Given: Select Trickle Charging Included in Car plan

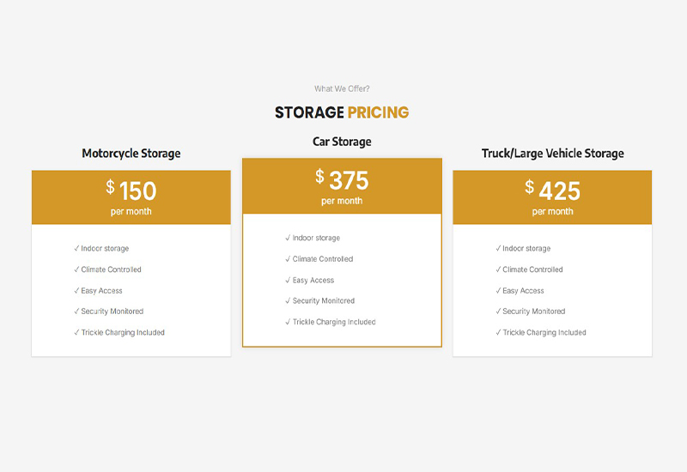Looking at the screenshot, I should point(333,323).
